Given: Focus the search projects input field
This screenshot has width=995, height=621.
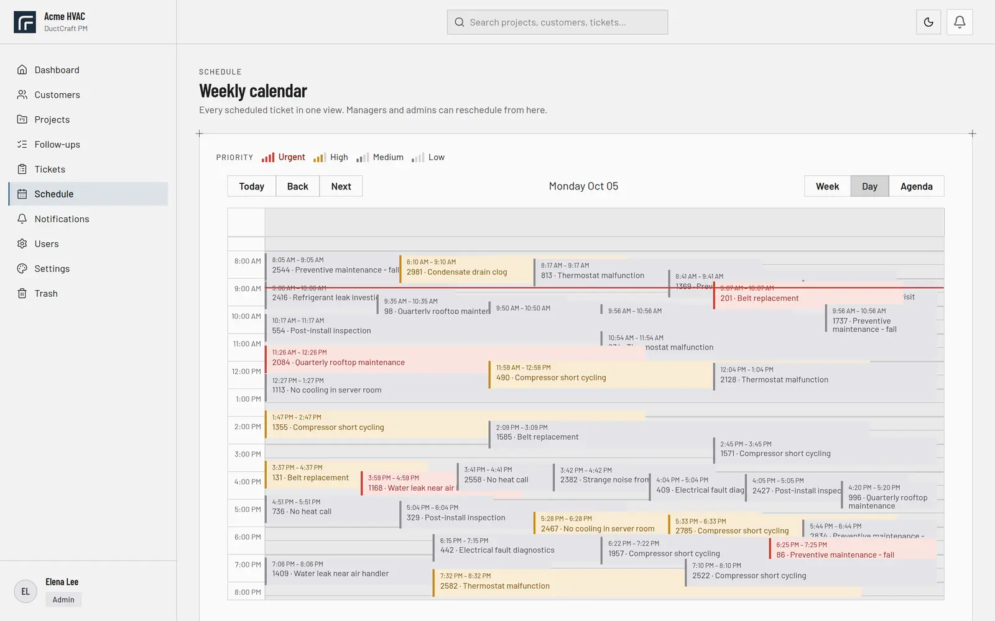Looking at the screenshot, I should [x=557, y=22].
